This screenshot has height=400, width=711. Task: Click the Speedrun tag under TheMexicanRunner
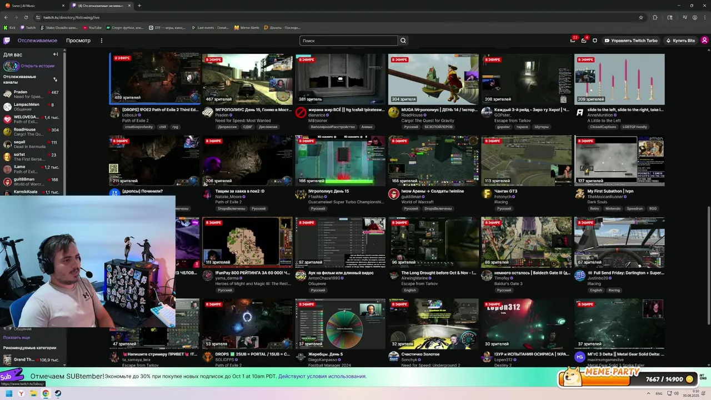point(634,208)
